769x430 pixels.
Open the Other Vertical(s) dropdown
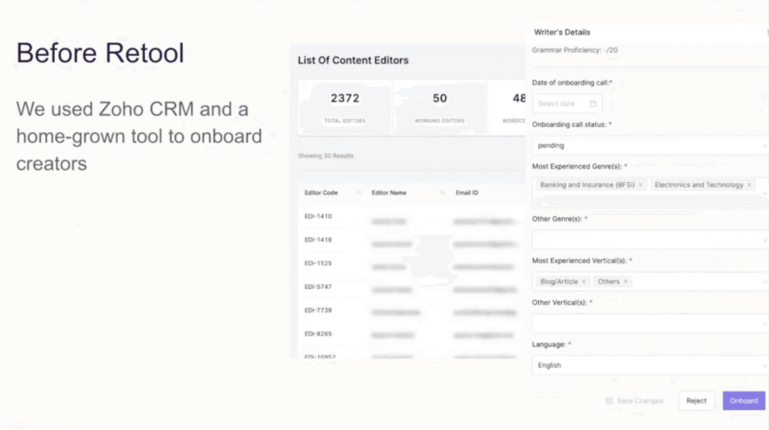pos(764,323)
